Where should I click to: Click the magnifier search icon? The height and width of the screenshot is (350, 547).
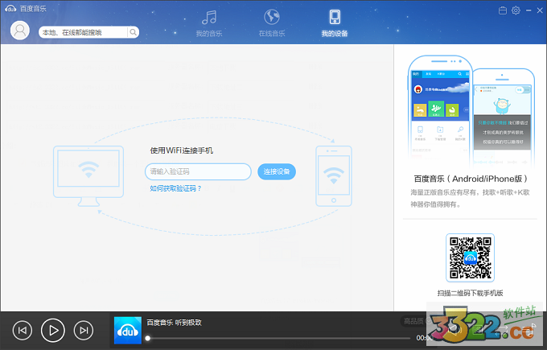[134, 32]
